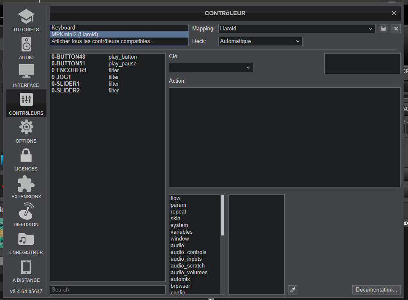Image resolution: width=408 pixels, height=300 pixels.
Task: Select the audio_scratch action category
Action: (x=195, y=266)
